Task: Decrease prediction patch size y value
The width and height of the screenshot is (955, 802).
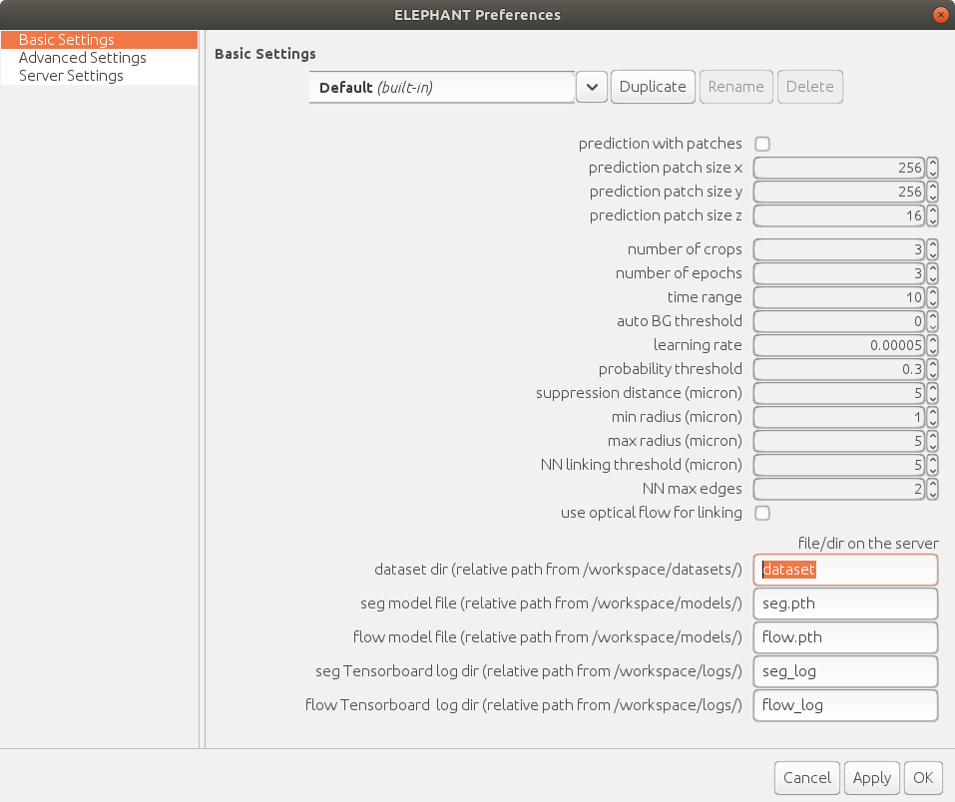Action: (x=932, y=198)
